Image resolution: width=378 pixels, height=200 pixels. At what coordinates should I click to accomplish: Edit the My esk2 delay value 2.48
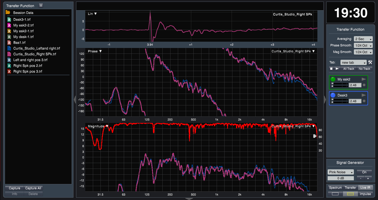click(x=355, y=85)
